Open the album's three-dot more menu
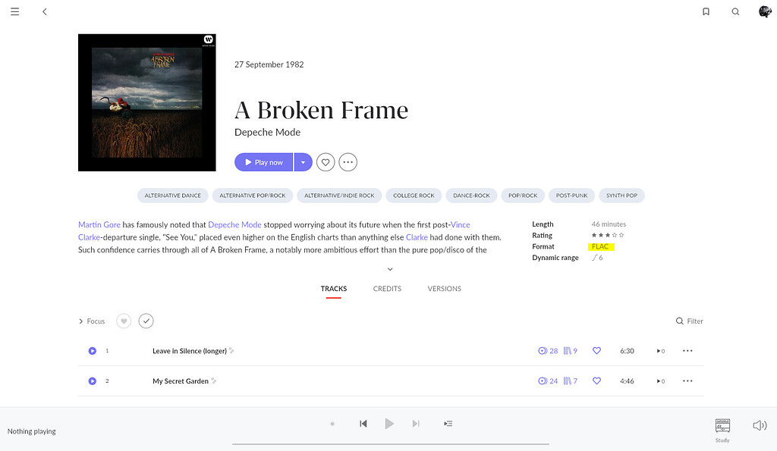Viewport: 777px width, 451px height. tap(348, 162)
